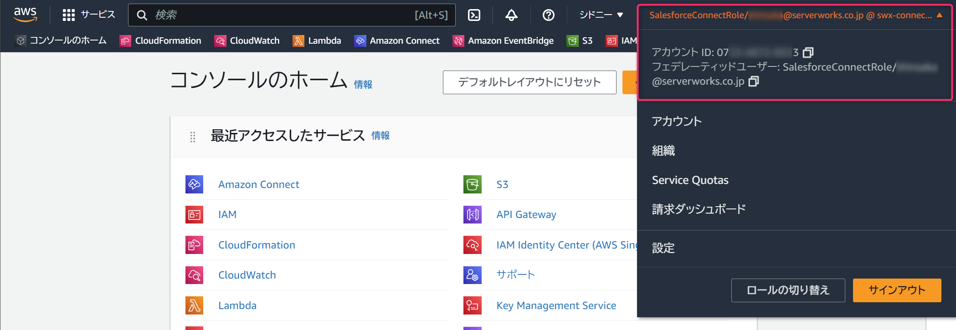Click the IAM Identity Center icon

click(x=473, y=245)
